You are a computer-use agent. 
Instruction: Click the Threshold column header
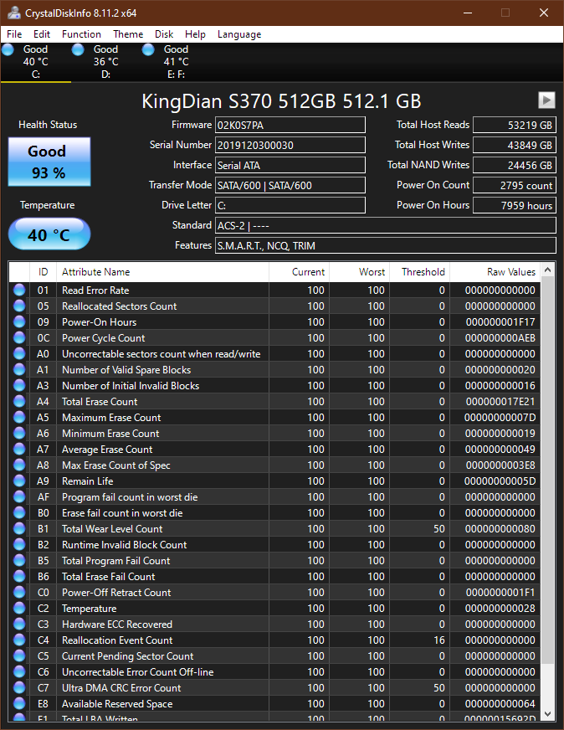[x=420, y=272]
